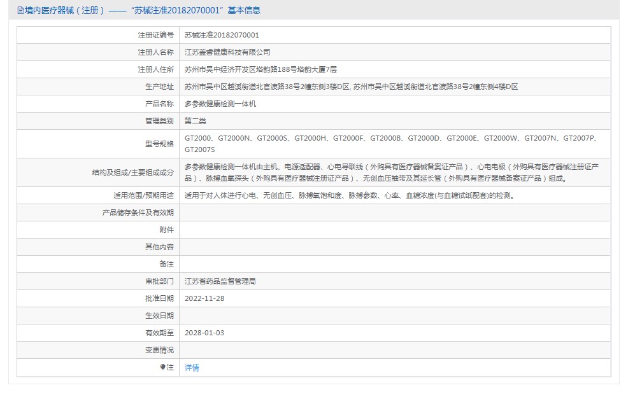The height and width of the screenshot is (397, 628).
Task: Select the 第二类 category value
Action: [x=196, y=122]
